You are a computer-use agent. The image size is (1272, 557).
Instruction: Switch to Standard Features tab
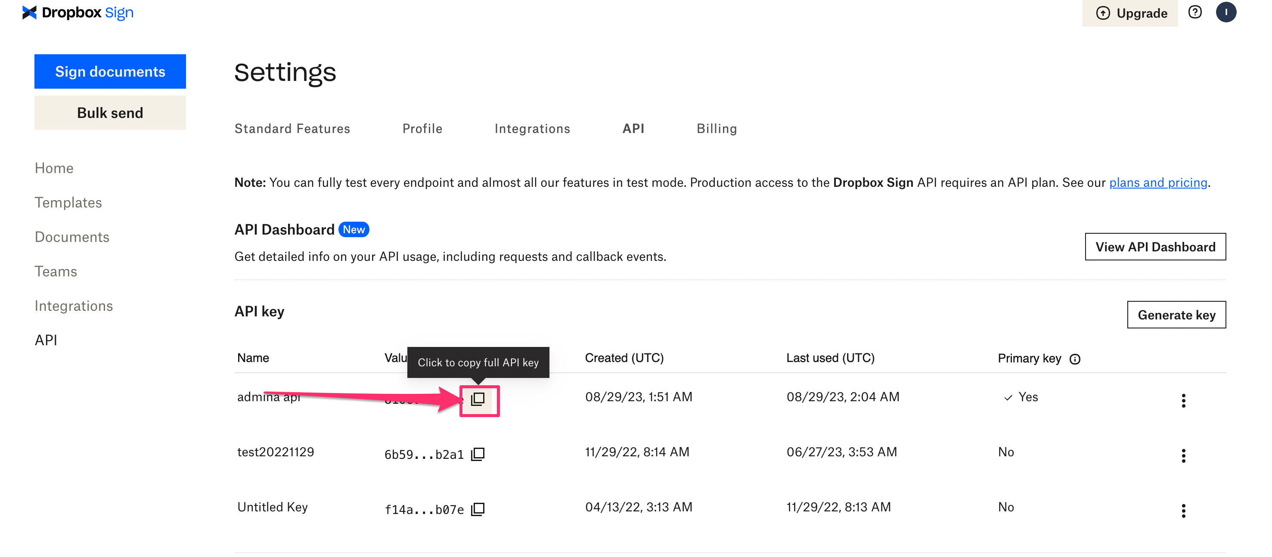coord(292,129)
